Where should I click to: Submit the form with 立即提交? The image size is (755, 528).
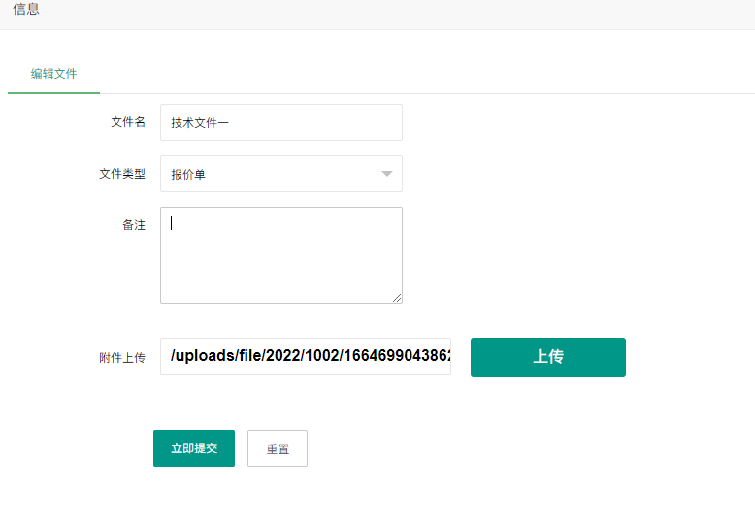(194, 448)
